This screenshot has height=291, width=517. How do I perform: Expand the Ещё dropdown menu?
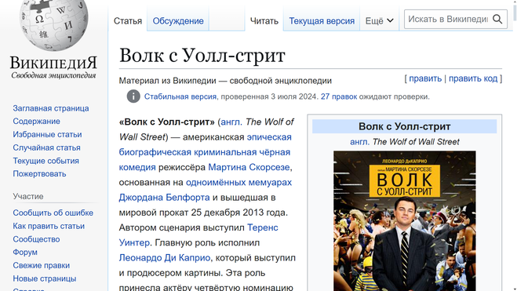point(379,21)
